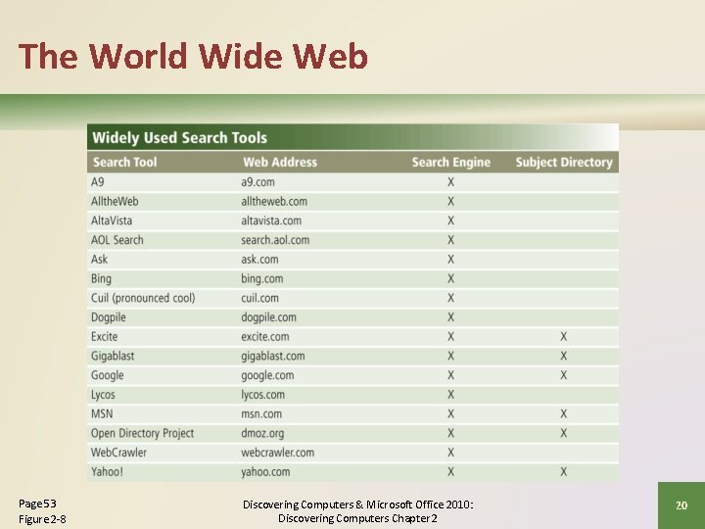Click the 'cuil.com' address cell
The width and height of the screenshot is (705, 529).
point(259,298)
